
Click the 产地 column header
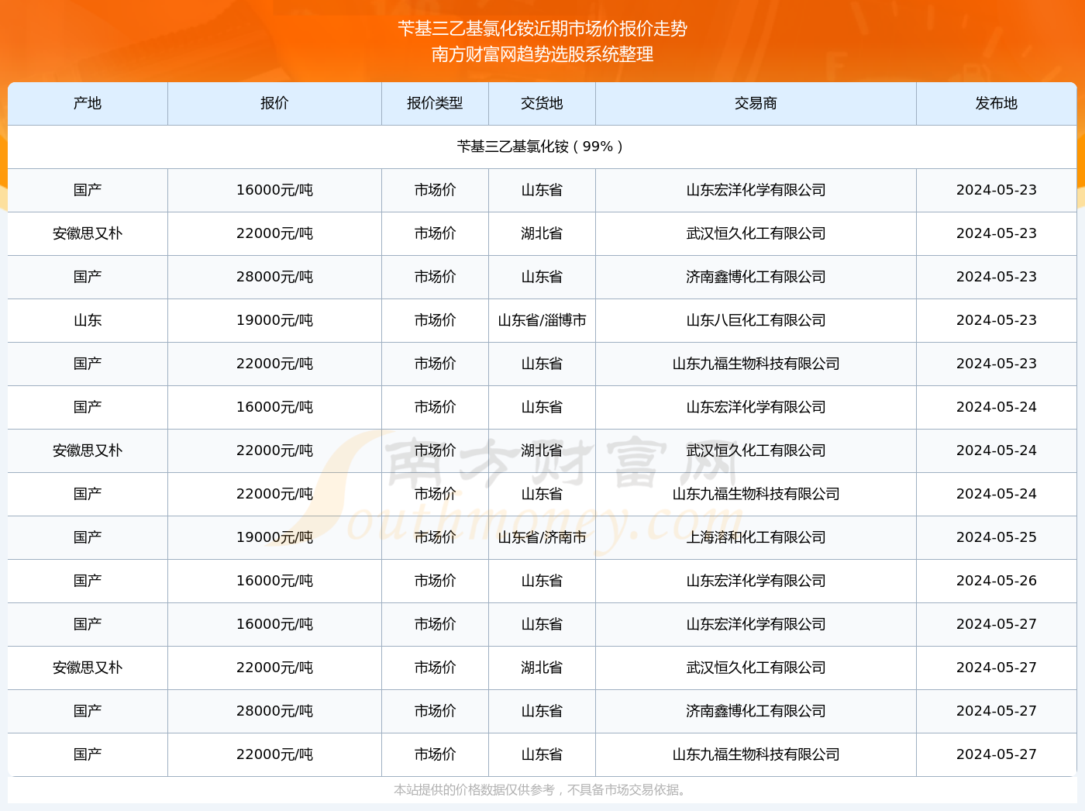[x=88, y=103]
